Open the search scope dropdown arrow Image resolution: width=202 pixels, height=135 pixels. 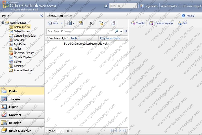pyautogui.click(x=121, y=31)
